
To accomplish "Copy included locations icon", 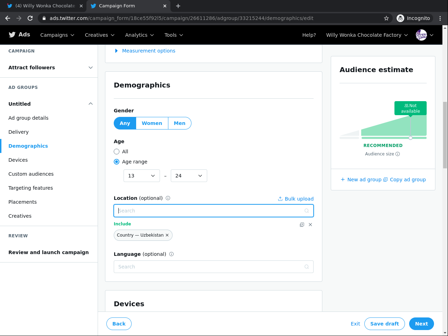I will pyautogui.click(x=302, y=225).
